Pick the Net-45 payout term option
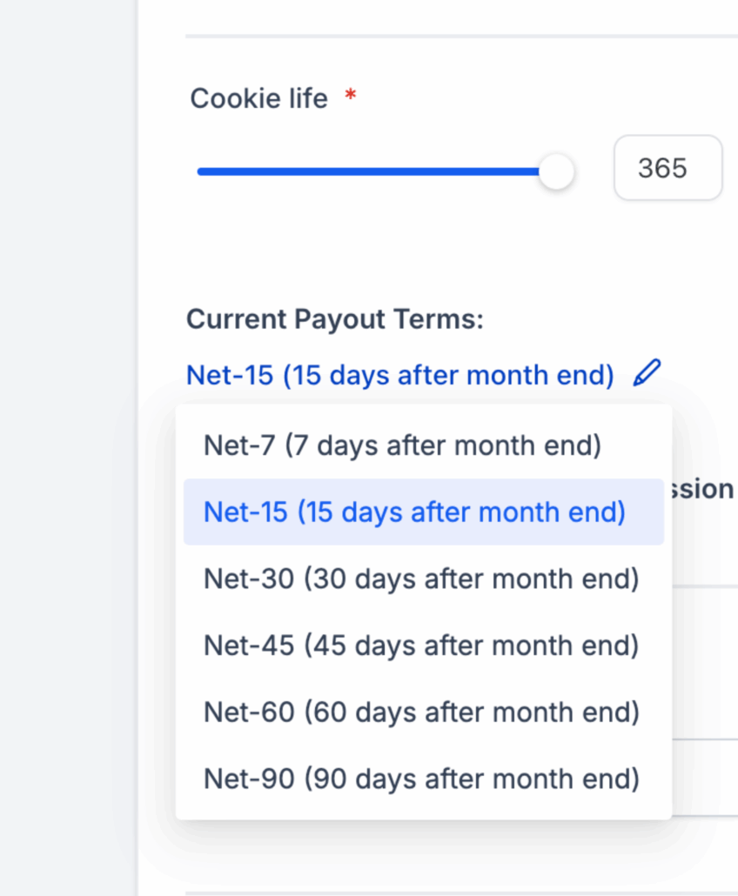 423,645
